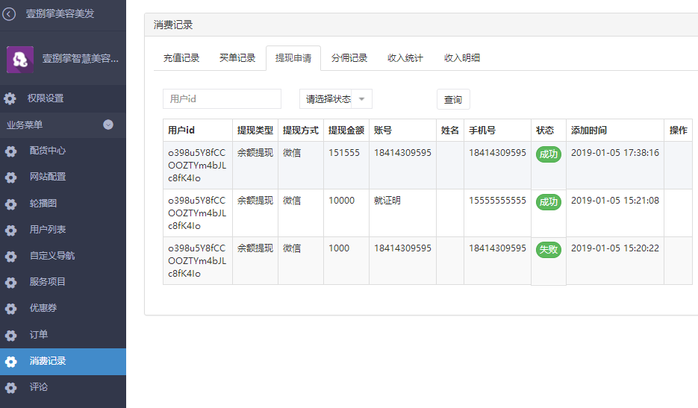The height and width of the screenshot is (408, 698).
Task: Go to the 收入统计 tab
Action: click(x=405, y=58)
